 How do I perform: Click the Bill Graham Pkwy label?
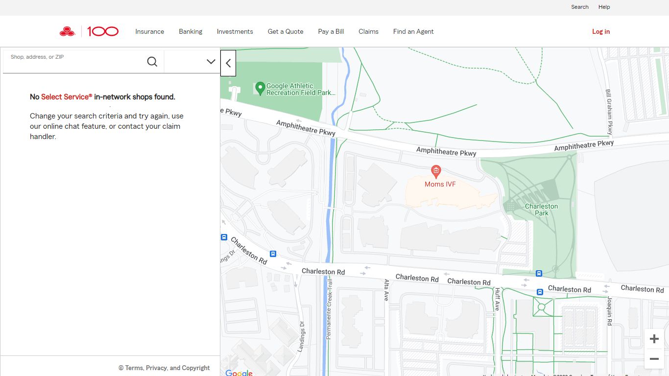609,112
